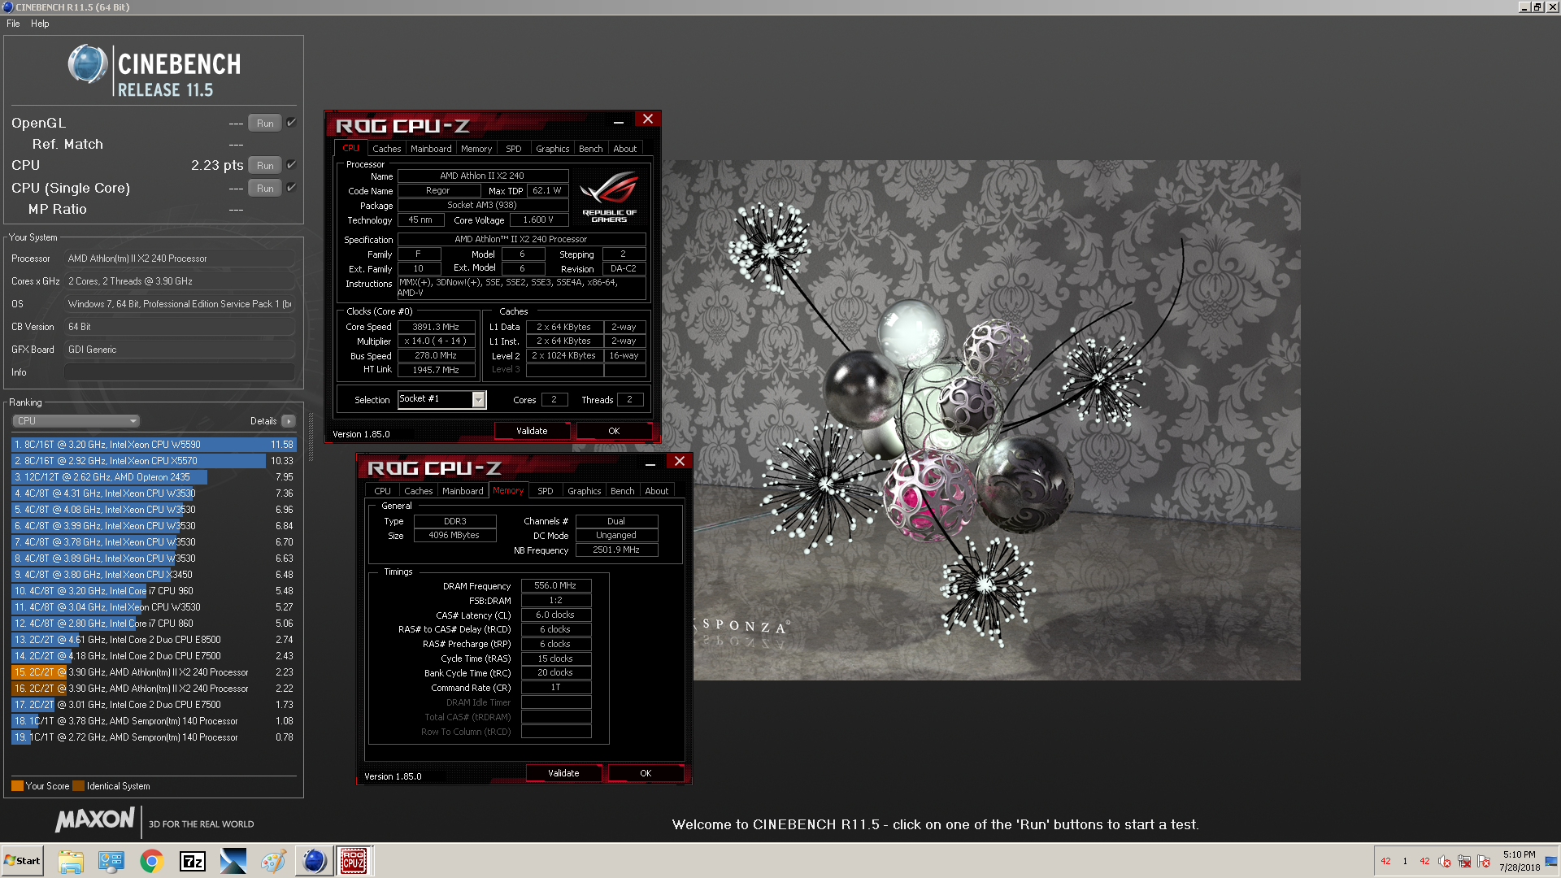
Task: Click the first red 42 temperature tray icon
Action: point(1385,862)
